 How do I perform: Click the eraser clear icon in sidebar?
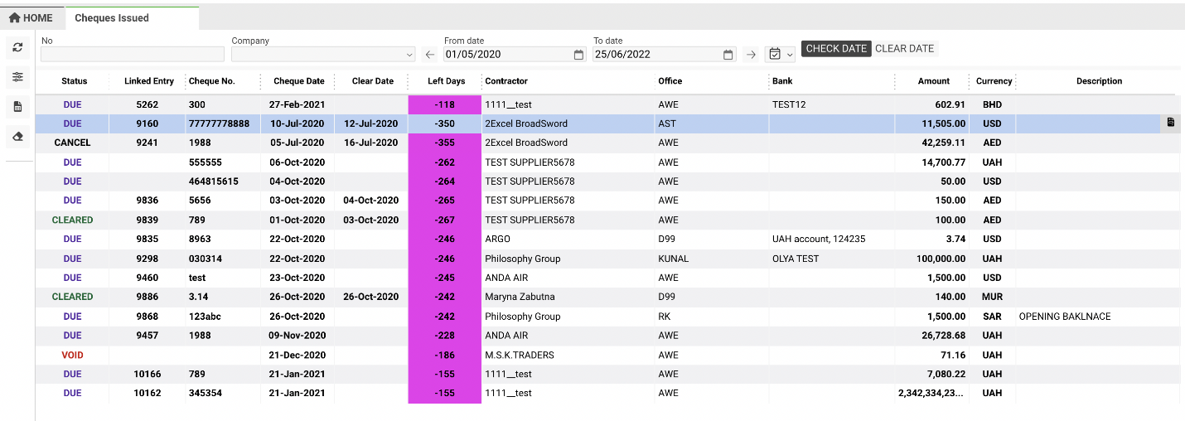[x=17, y=136]
